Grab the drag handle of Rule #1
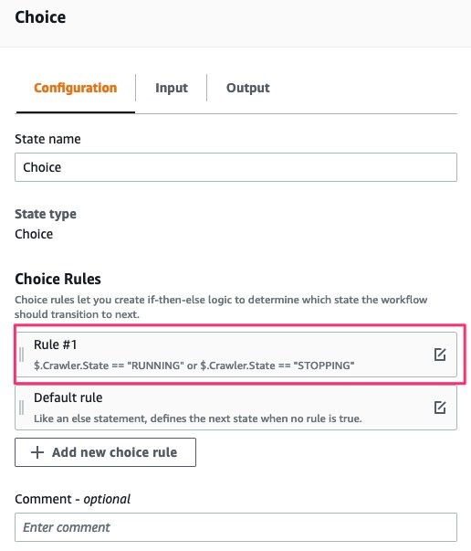471x551 pixels. 21,355
